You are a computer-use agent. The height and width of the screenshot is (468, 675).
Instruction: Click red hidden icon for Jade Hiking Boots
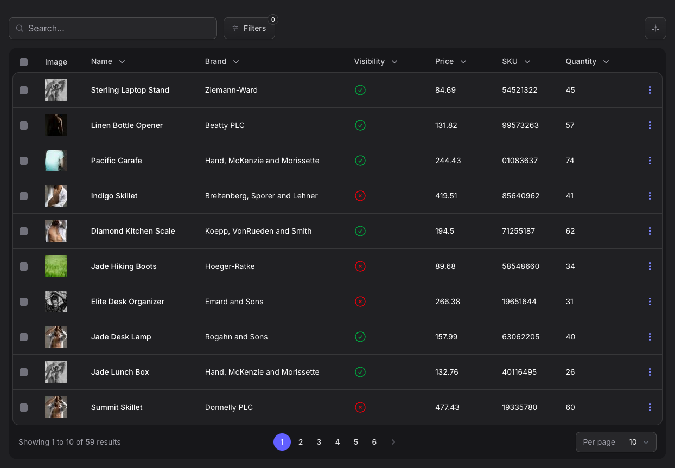(x=360, y=266)
